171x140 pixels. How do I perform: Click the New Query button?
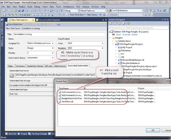(92, 15)
